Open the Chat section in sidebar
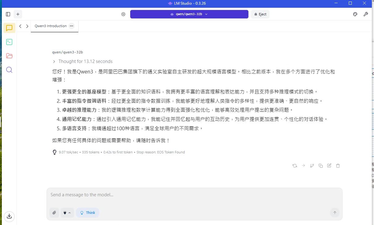 (x=9, y=28)
